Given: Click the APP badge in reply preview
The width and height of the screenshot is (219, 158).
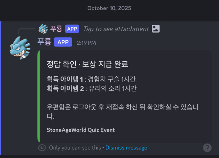Looking at the screenshot, I should (x=72, y=29).
